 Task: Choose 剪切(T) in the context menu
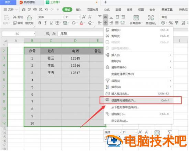click(x=138, y=36)
